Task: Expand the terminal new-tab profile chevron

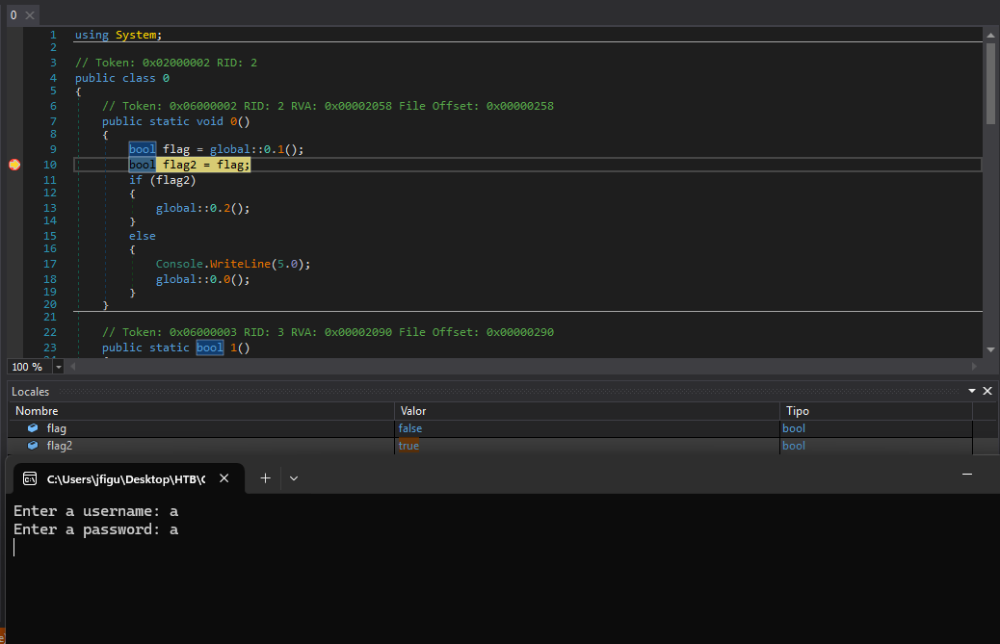Action: click(x=294, y=477)
